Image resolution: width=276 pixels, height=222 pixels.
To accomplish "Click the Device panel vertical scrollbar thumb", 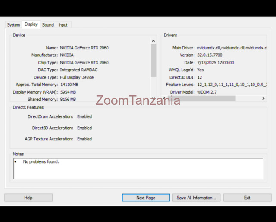I will point(154,60).
